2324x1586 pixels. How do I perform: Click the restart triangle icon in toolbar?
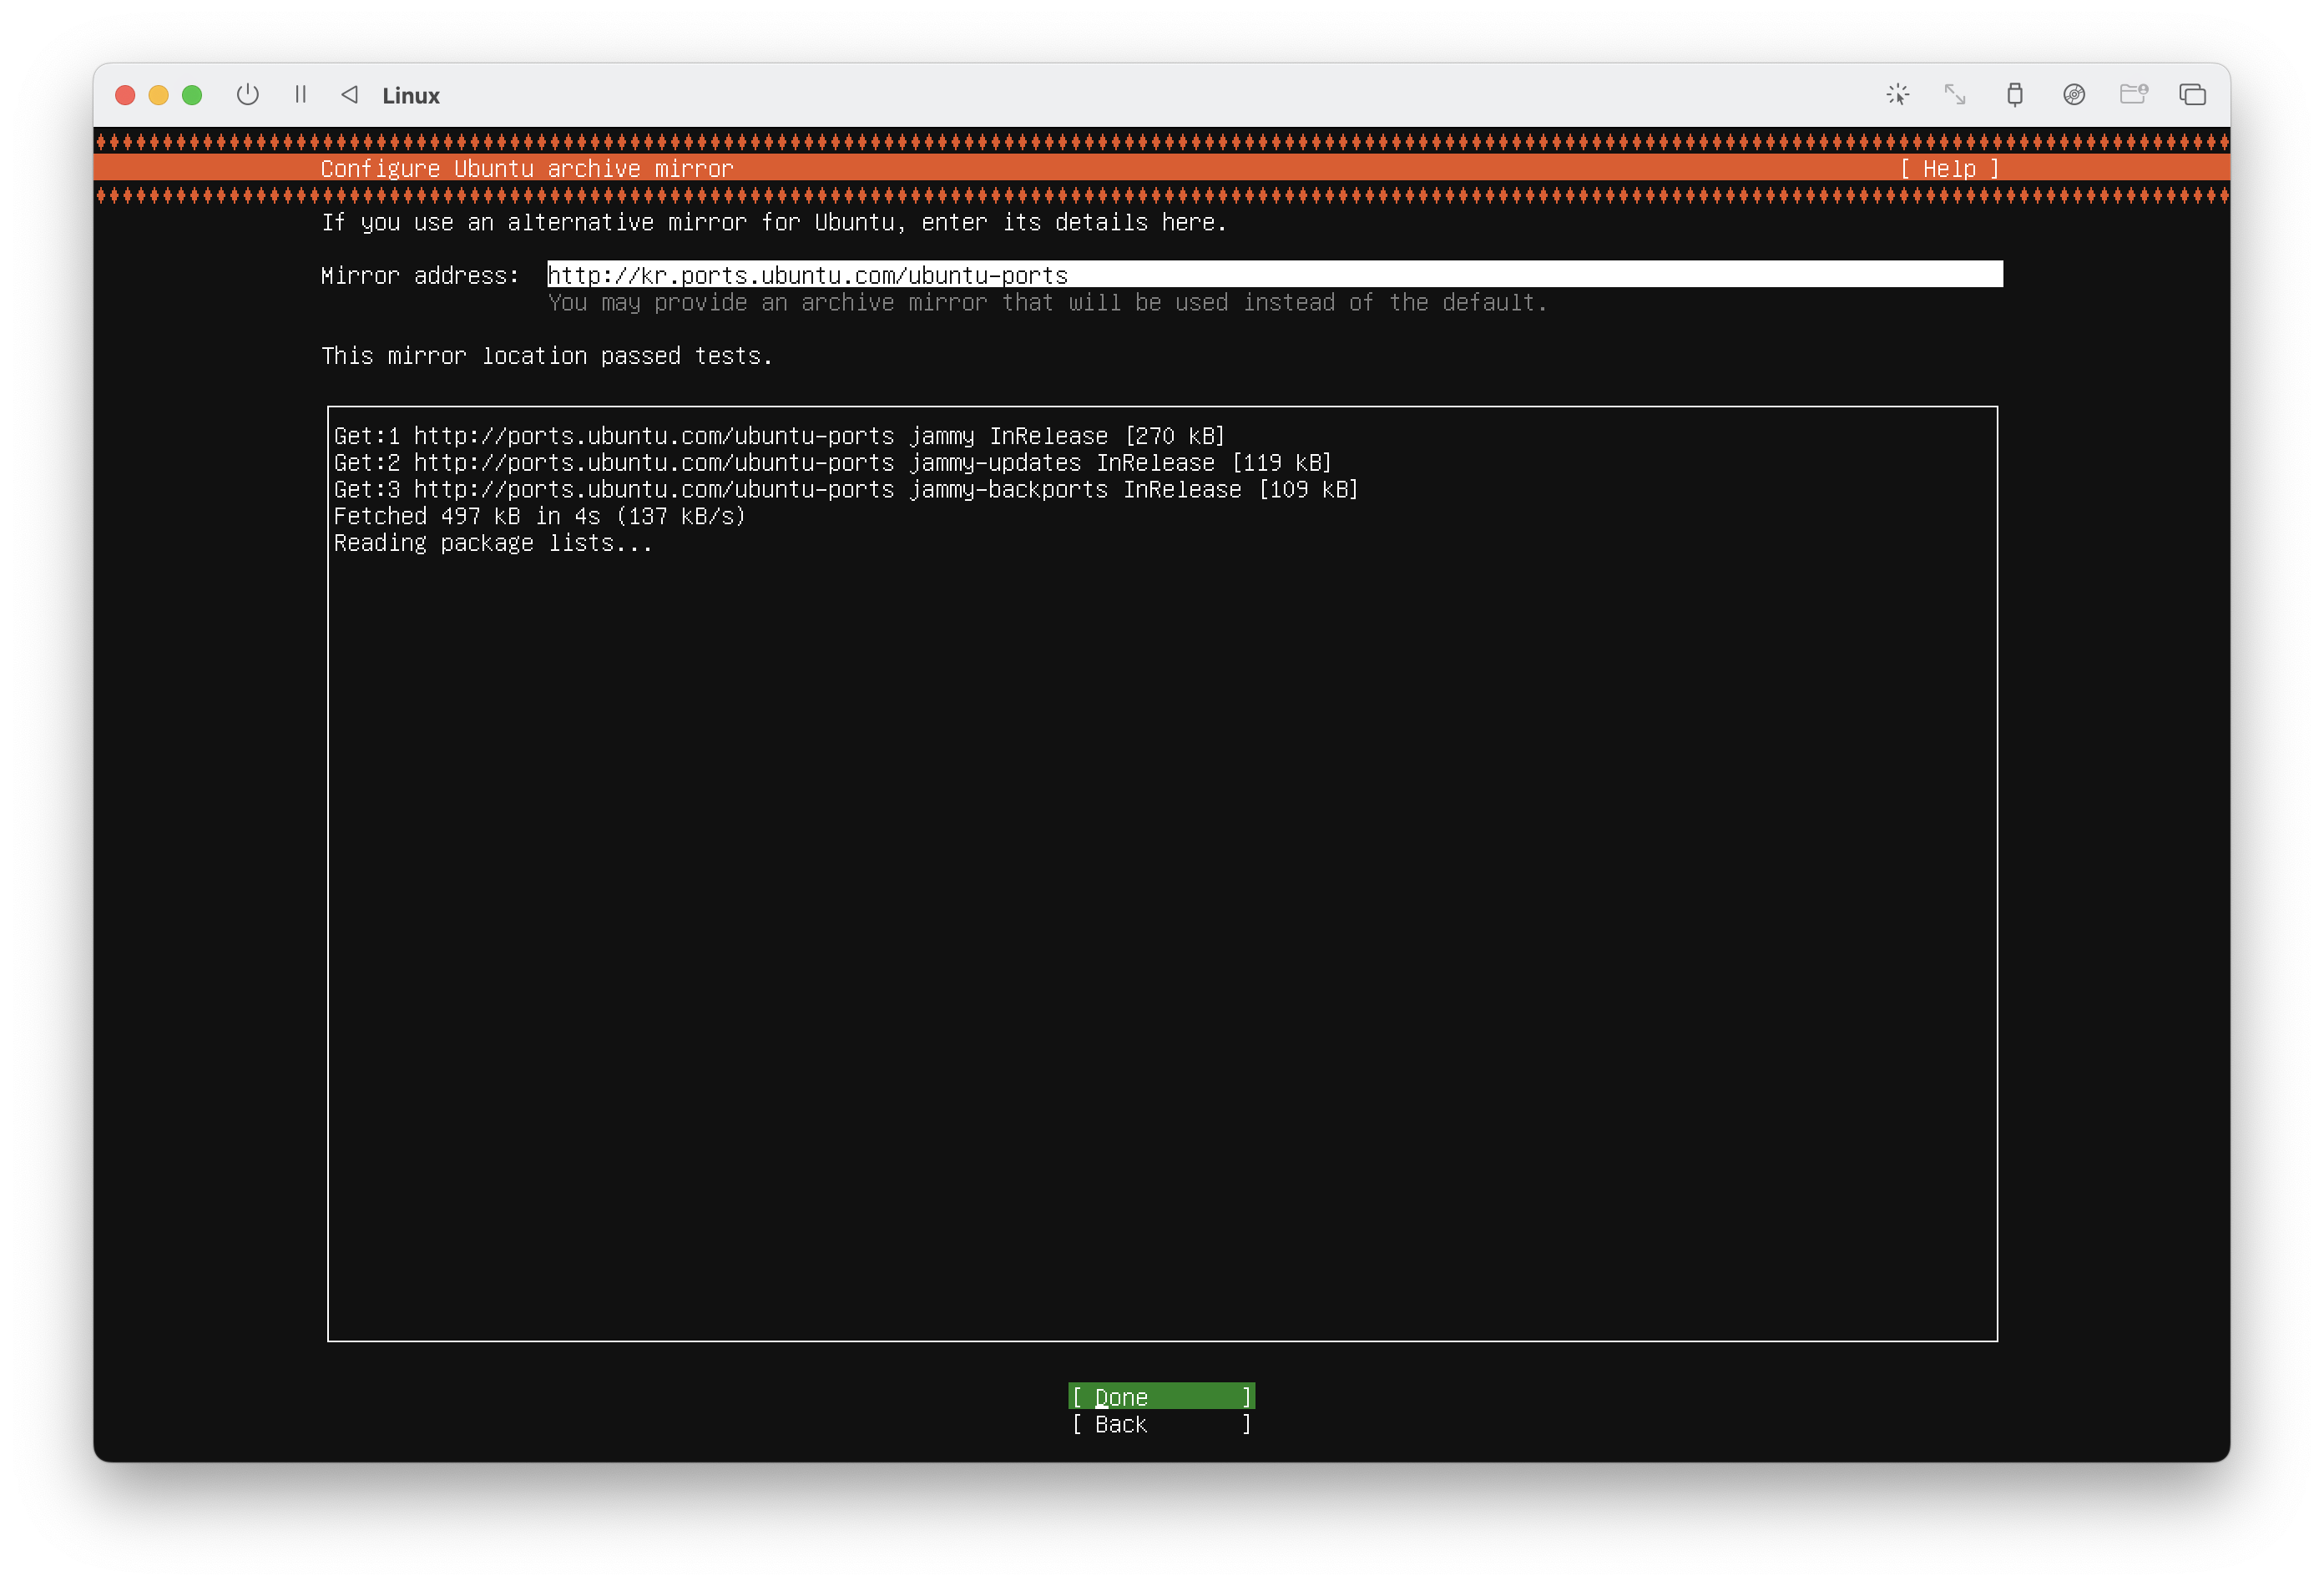click(349, 95)
